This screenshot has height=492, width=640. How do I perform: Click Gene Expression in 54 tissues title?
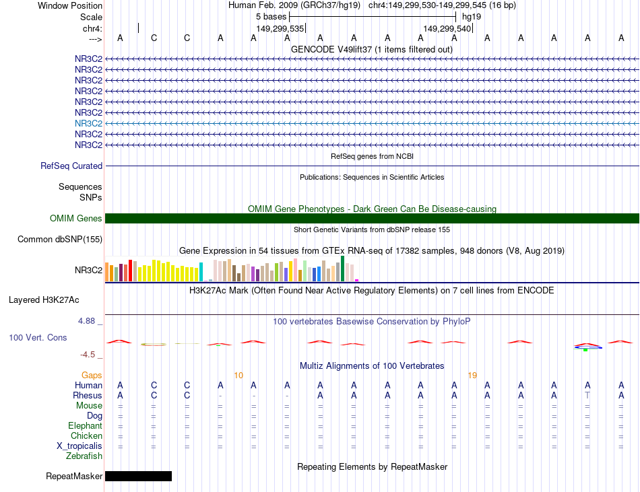[x=372, y=250]
